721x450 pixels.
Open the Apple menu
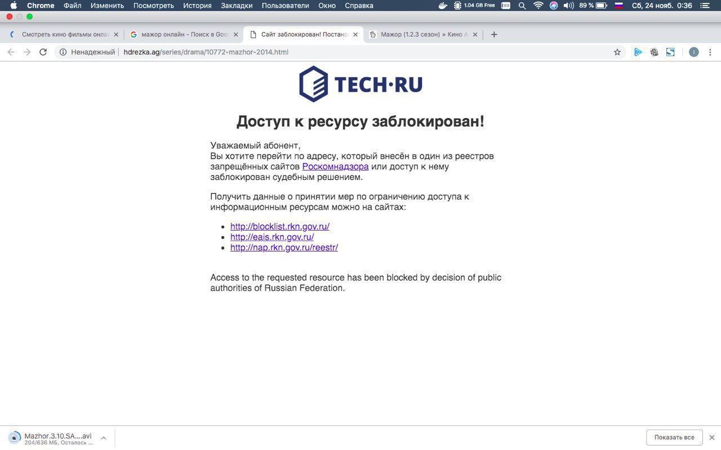point(14,6)
